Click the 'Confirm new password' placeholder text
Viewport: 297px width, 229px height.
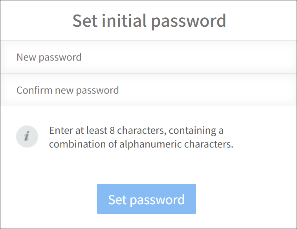point(68,90)
